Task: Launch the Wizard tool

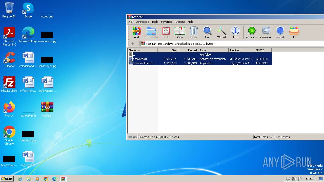Action: coord(221,33)
